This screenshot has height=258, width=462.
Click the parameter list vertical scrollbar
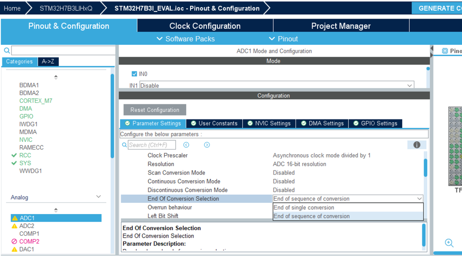click(425, 167)
